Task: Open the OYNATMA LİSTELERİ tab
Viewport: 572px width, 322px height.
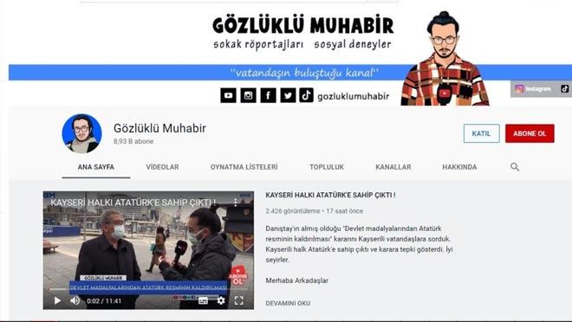Action: [x=244, y=167]
